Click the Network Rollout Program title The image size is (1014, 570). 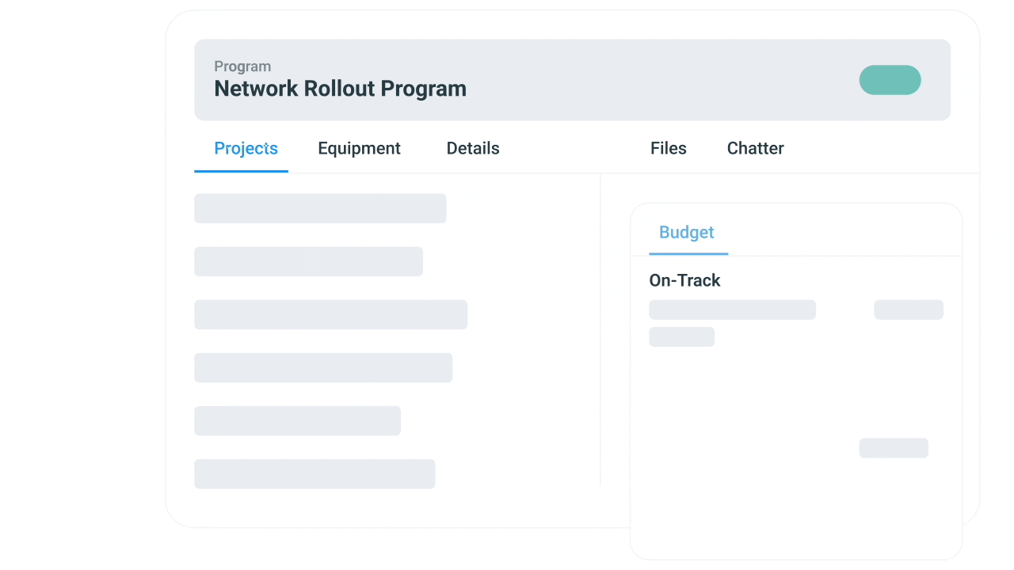tap(340, 88)
